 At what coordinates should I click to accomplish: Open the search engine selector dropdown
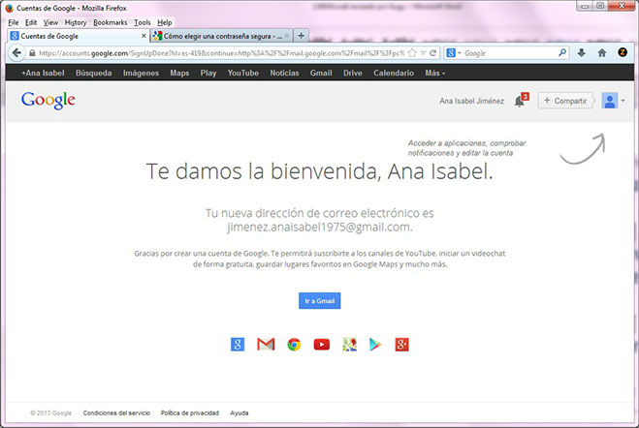click(x=458, y=52)
